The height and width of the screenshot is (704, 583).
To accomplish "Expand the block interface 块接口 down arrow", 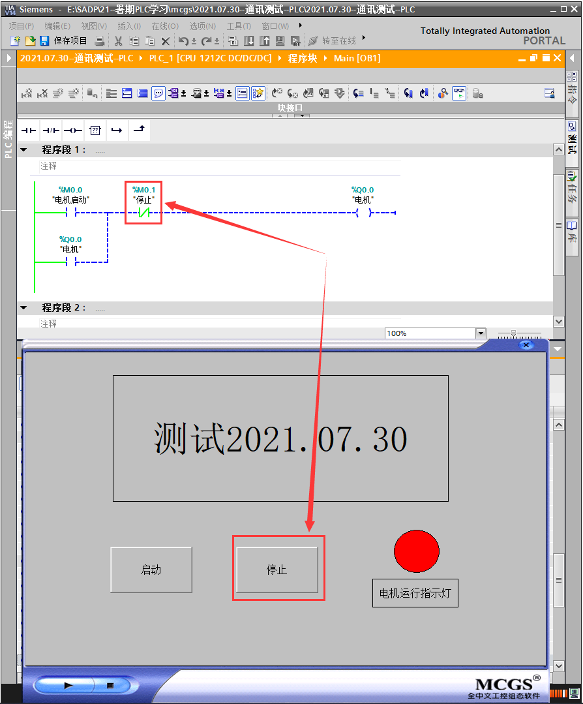I will (302, 116).
